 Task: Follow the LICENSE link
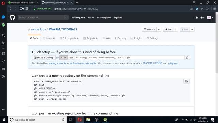pyautogui.click(x=157, y=63)
